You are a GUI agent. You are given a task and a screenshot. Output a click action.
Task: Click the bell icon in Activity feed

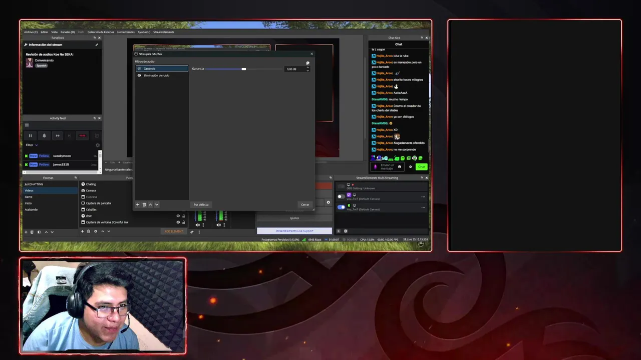click(x=44, y=135)
